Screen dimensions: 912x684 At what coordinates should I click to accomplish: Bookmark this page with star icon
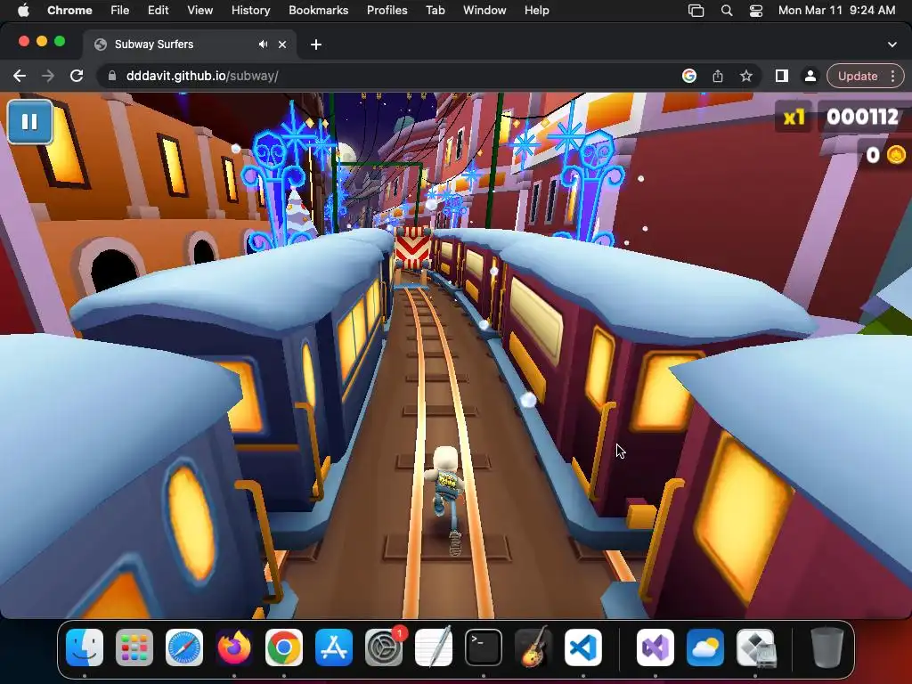(x=746, y=76)
